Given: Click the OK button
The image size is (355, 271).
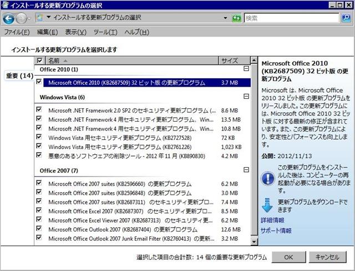Looking at the screenshot, I should (288, 258).
